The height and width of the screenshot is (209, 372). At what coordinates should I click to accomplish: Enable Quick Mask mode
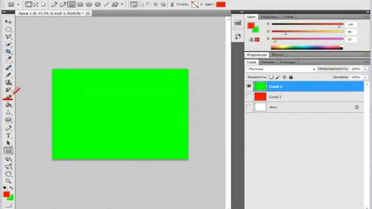pos(8,205)
